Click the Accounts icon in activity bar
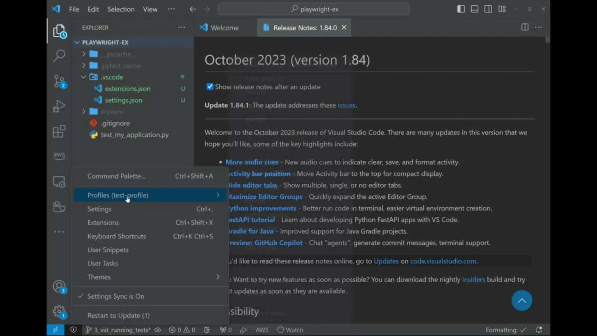The height and width of the screenshot is (336, 597). click(x=59, y=286)
